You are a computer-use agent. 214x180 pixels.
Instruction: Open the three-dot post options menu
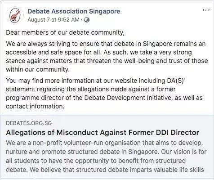[205, 10]
